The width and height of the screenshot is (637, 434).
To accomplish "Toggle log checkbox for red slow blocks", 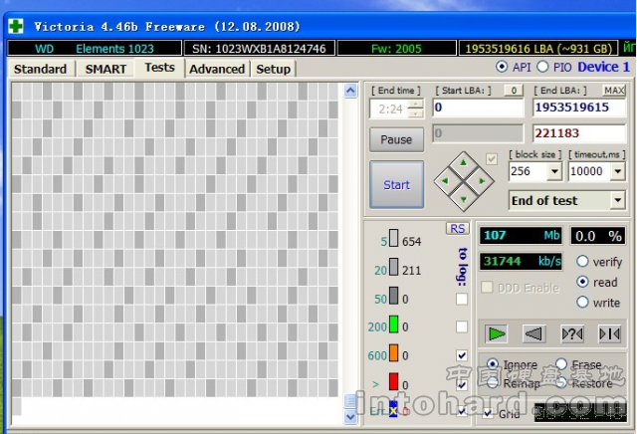I will coord(462,384).
